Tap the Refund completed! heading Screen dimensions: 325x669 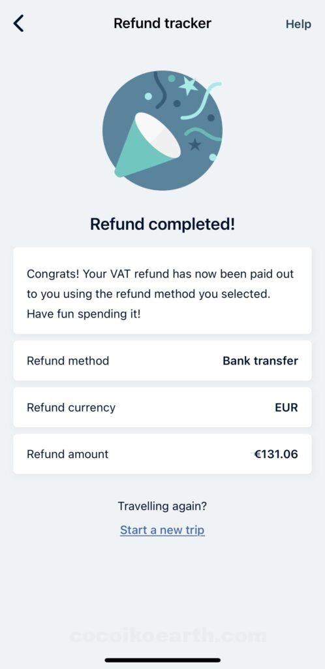click(162, 224)
